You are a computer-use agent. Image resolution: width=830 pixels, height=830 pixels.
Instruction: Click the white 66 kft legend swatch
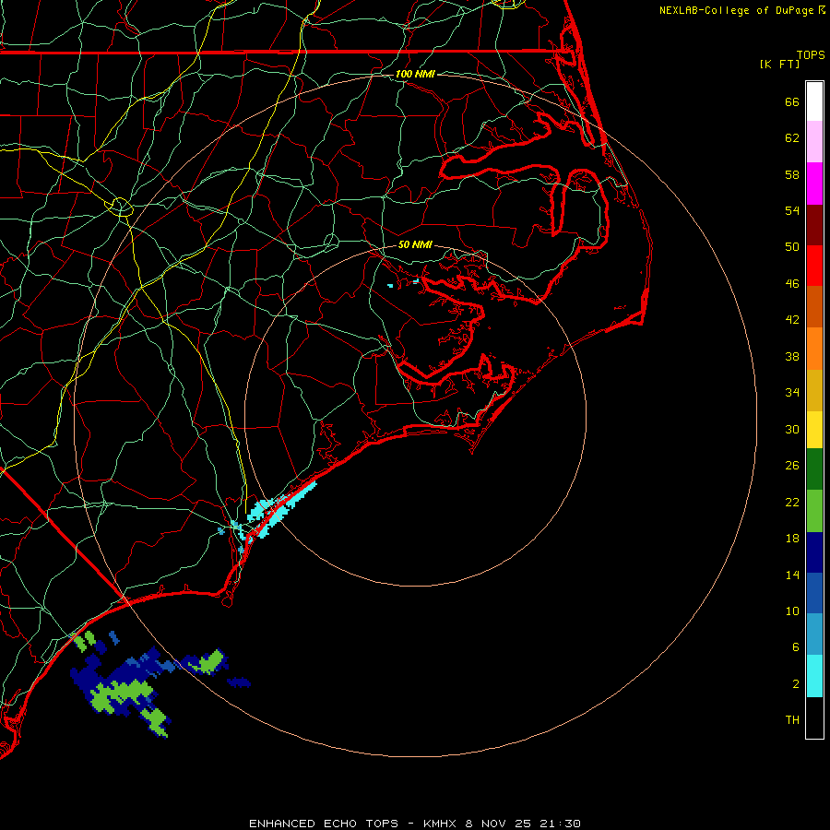(814, 101)
